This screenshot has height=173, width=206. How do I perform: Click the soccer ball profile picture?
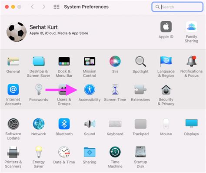(x=17, y=32)
